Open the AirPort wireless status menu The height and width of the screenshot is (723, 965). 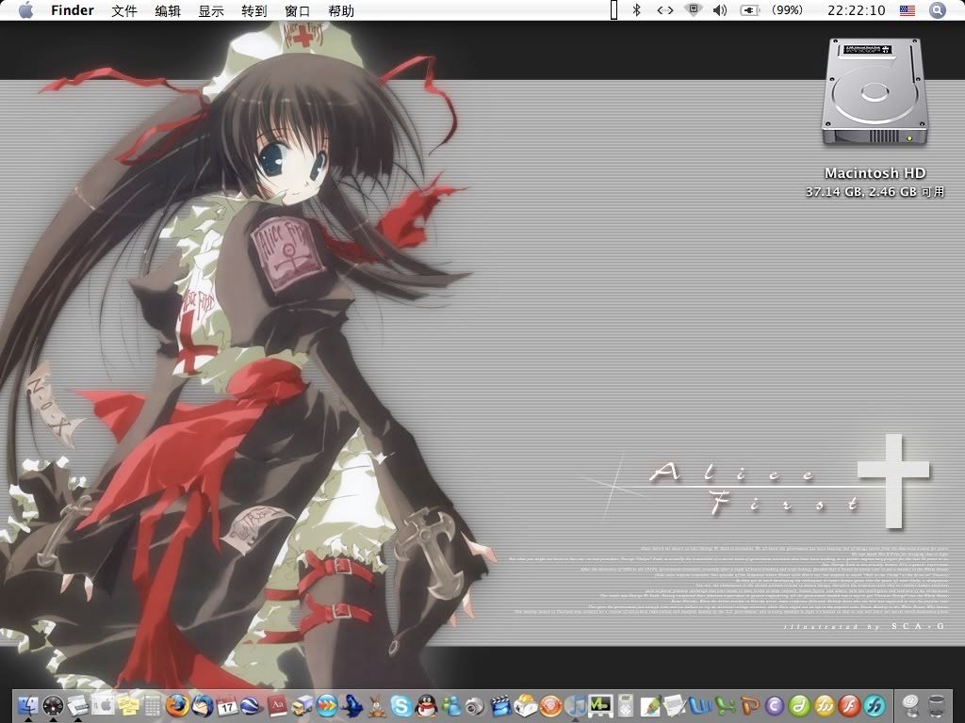pyautogui.click(x=694, y=9)
